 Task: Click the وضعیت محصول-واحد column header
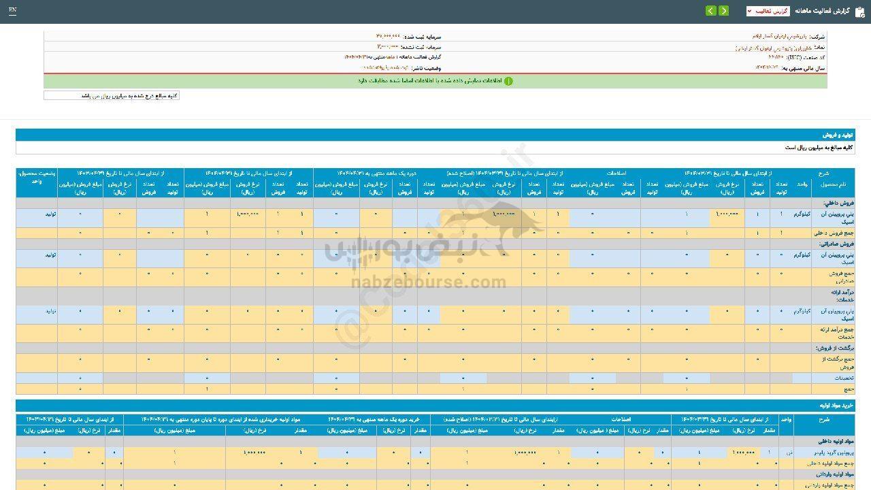37,178
